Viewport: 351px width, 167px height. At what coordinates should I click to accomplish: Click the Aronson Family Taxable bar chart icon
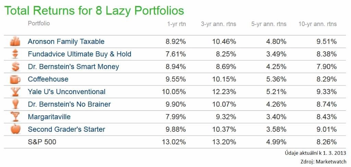click(x=15, y=42)
